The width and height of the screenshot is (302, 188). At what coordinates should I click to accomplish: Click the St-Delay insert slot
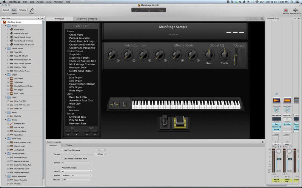coord(287,124)
